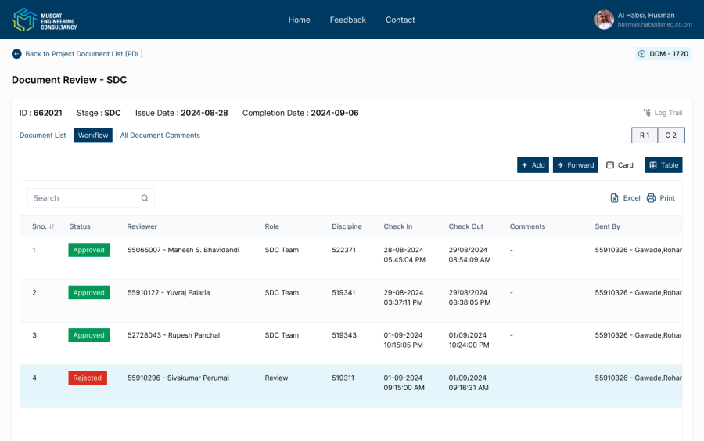Click the magnifier icon in the Search box
The height and width of the screenshot is (441, 704).
[145, 198]
